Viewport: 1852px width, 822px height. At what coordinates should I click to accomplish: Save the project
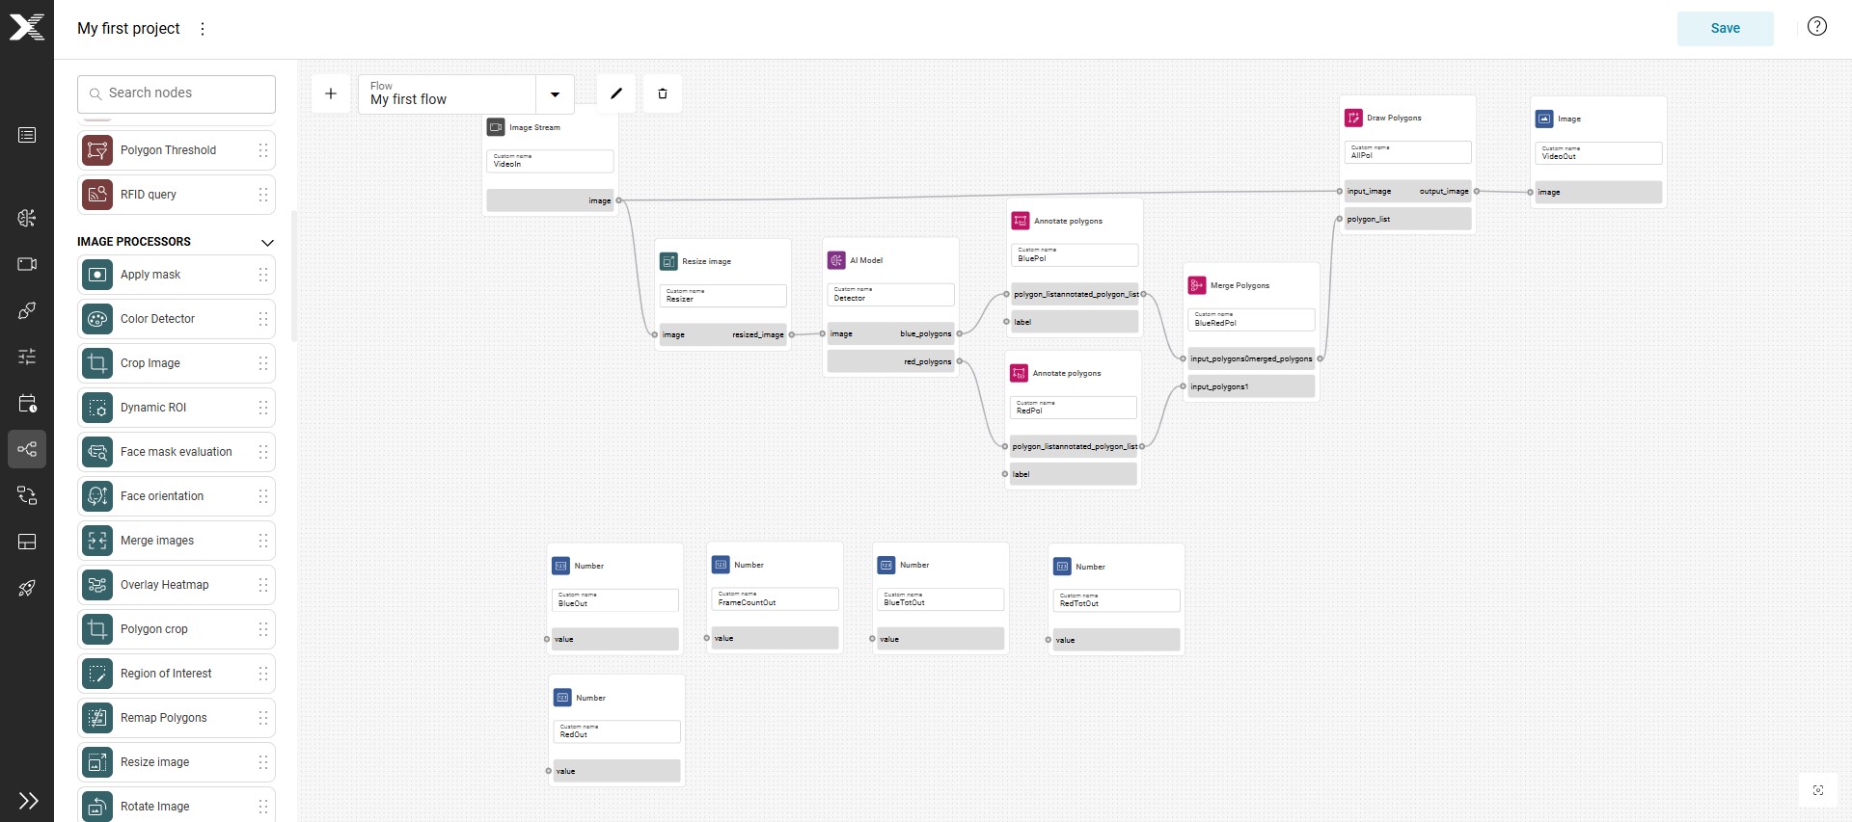[x=1725, y=28]
